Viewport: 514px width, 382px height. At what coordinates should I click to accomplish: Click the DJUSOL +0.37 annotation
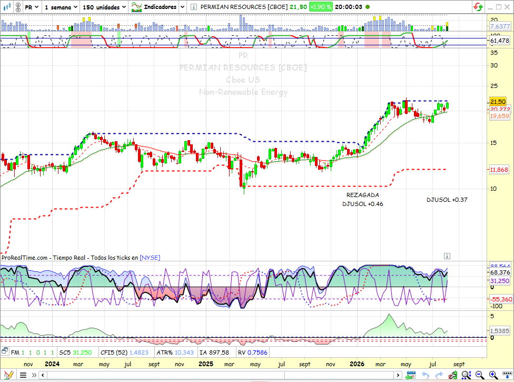click(447, 200)
